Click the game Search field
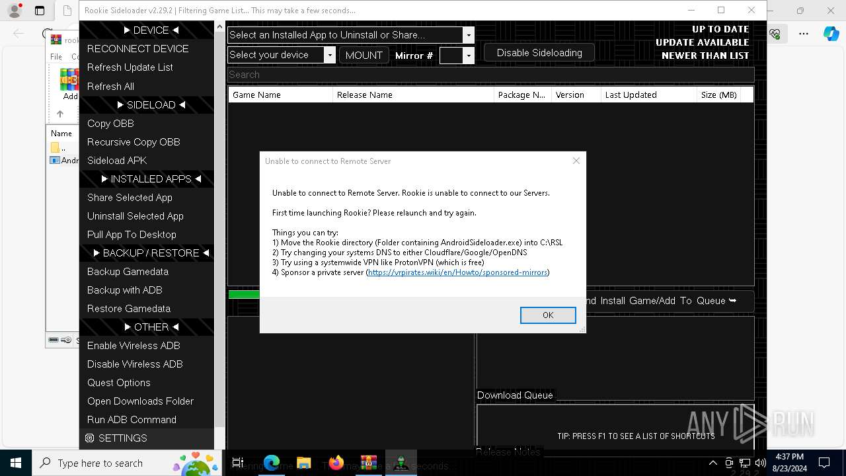Viewport: 846px width, 476px height. click(x=490, y=75)
